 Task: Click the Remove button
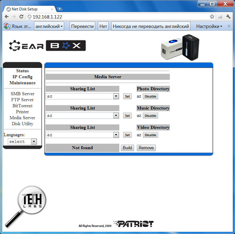[x=146, y=148]
